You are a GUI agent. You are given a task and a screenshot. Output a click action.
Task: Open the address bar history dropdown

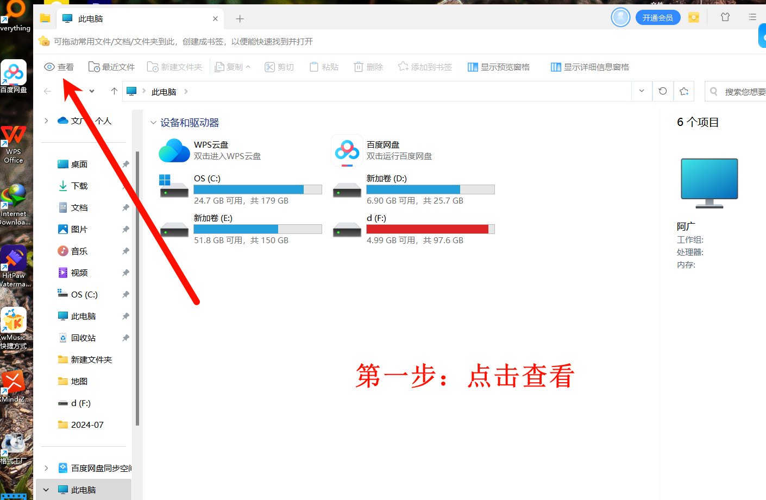pos(642,91)
